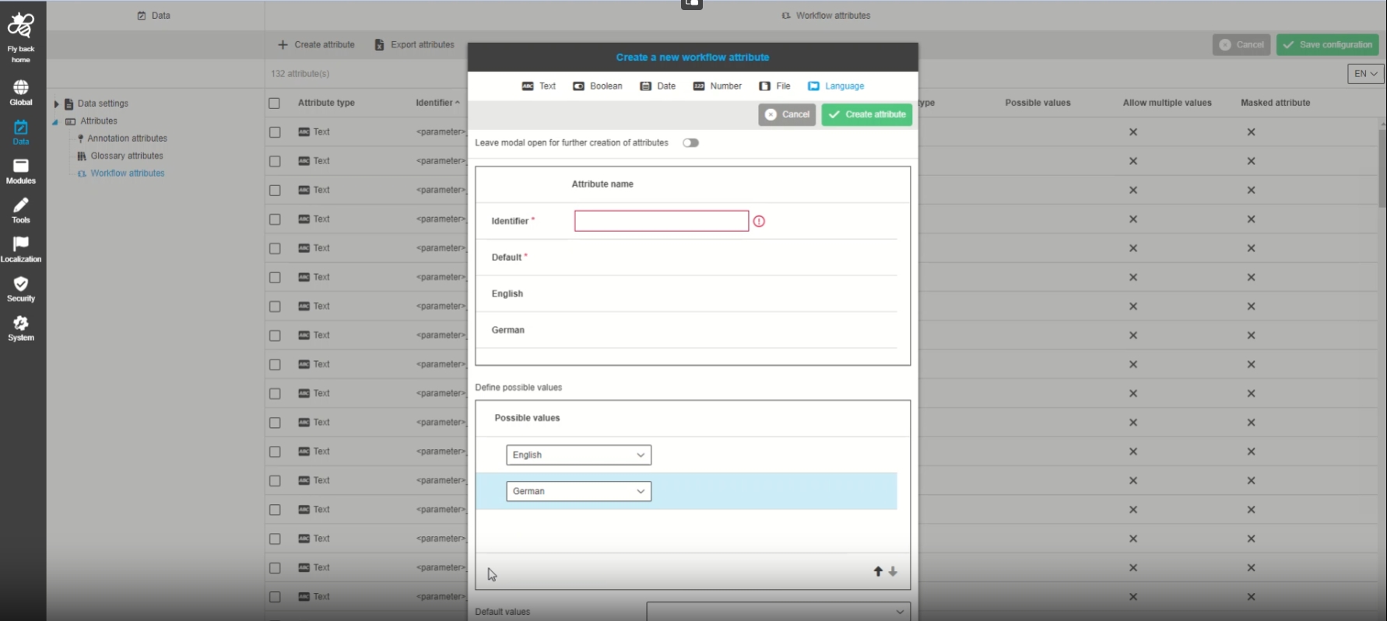
Task: Click Create attribute in the page toolbar
Action: [316, 44]
